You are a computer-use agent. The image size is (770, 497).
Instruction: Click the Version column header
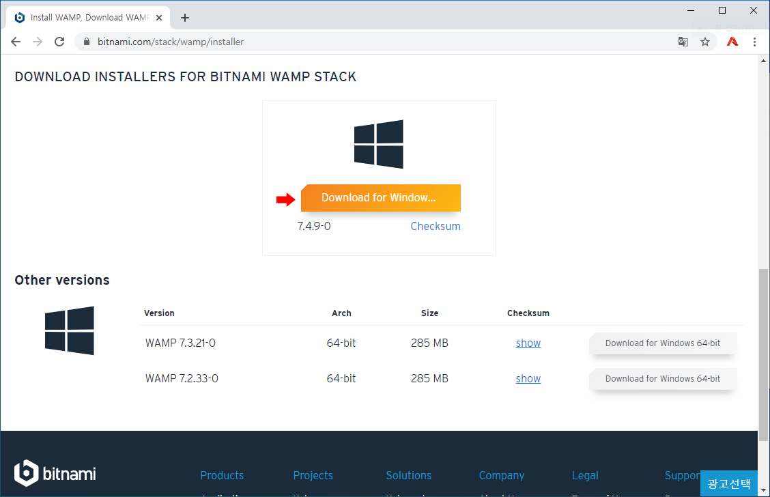pos(159,313)
